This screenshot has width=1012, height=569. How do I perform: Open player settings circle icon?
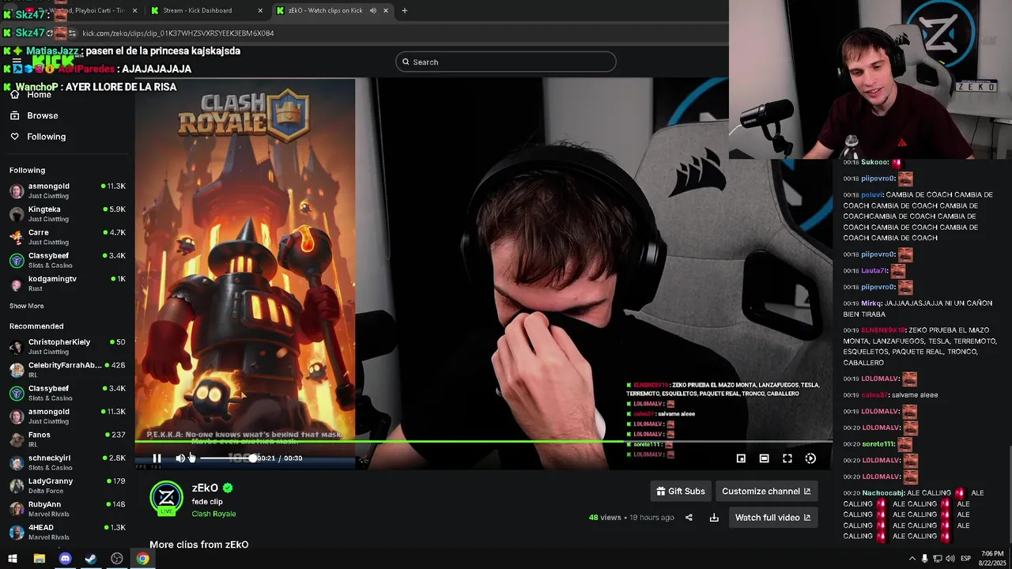point(810,458)
